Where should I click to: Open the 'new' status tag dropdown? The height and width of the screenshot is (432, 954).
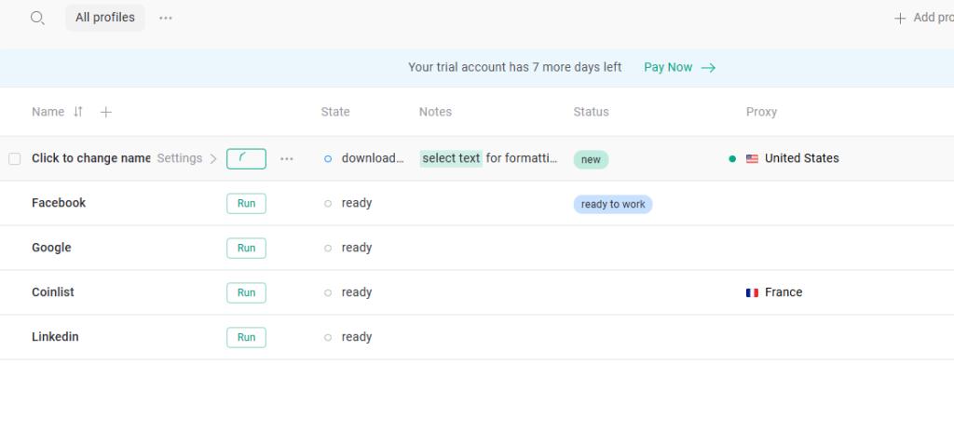point(591,159)
